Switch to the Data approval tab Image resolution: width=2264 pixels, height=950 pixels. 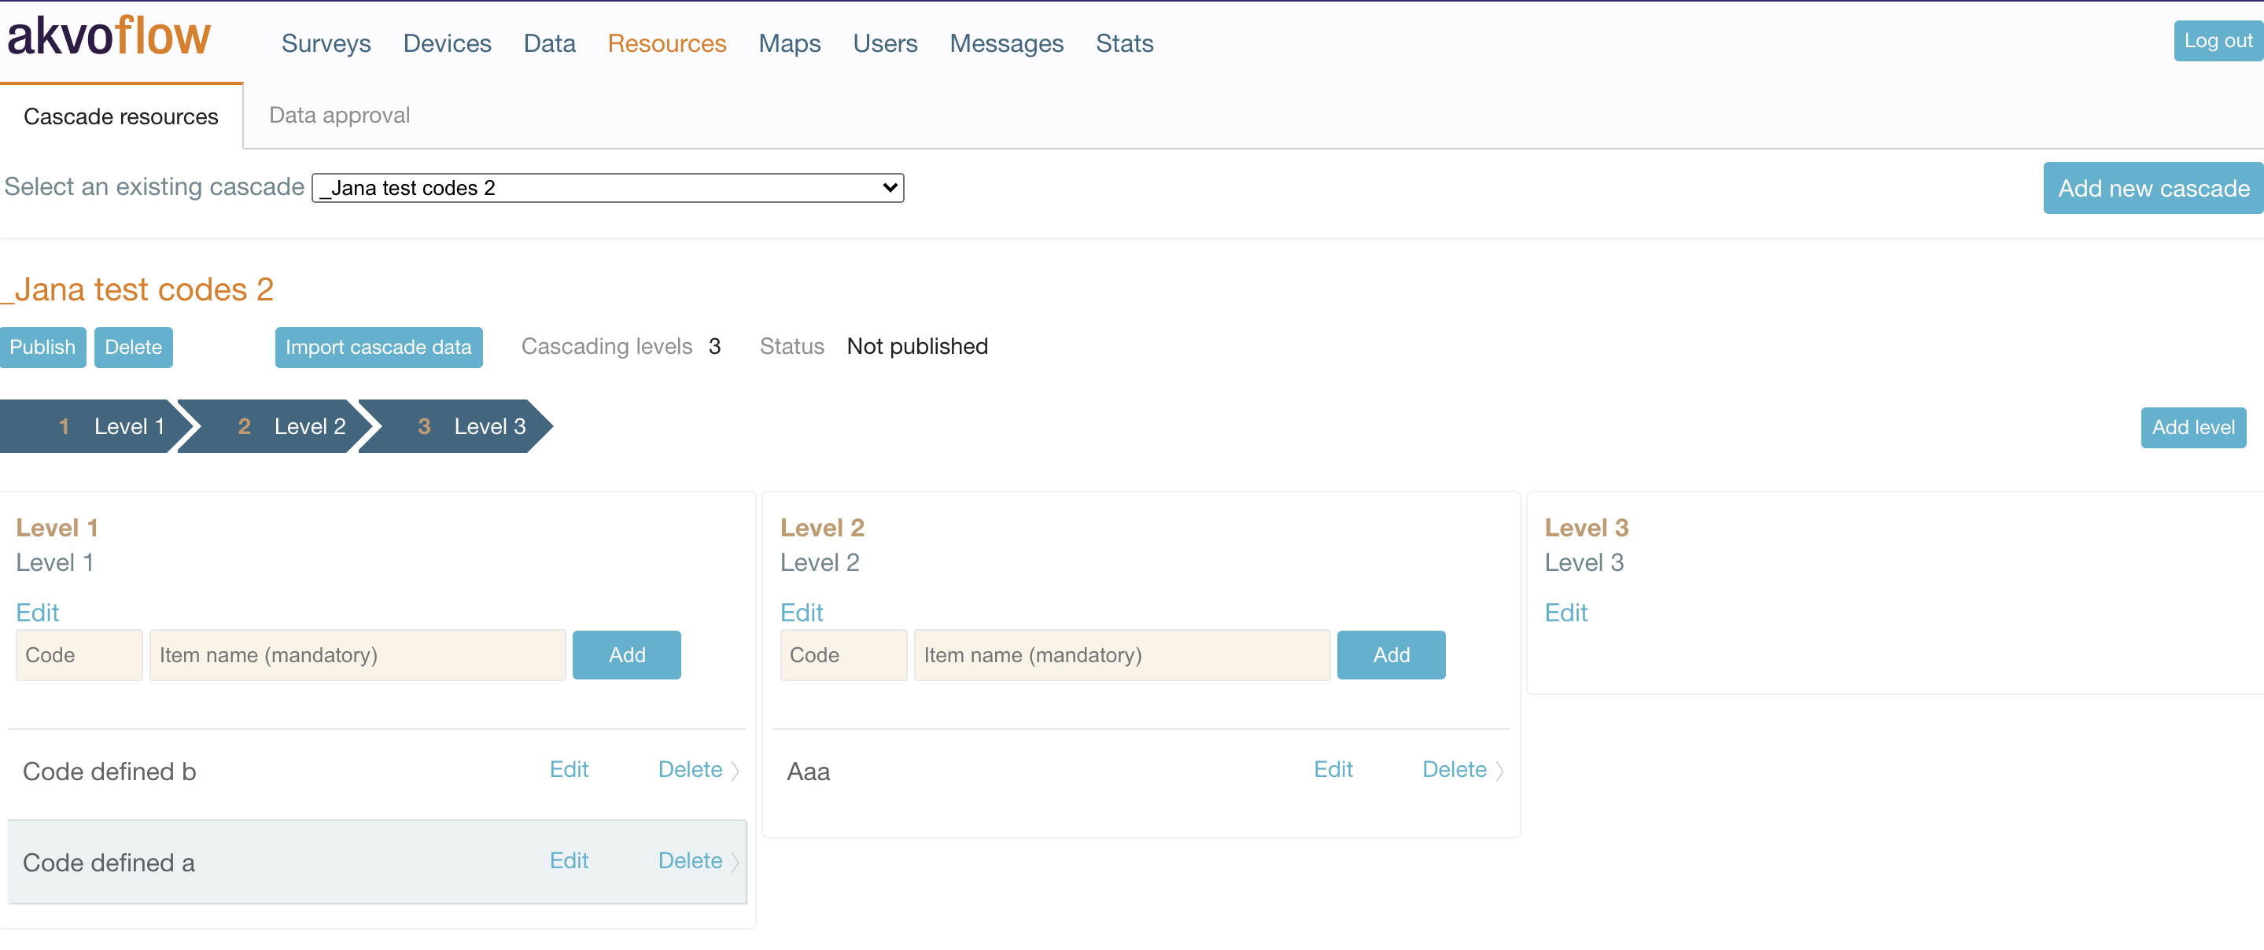[x=339, y=115]
